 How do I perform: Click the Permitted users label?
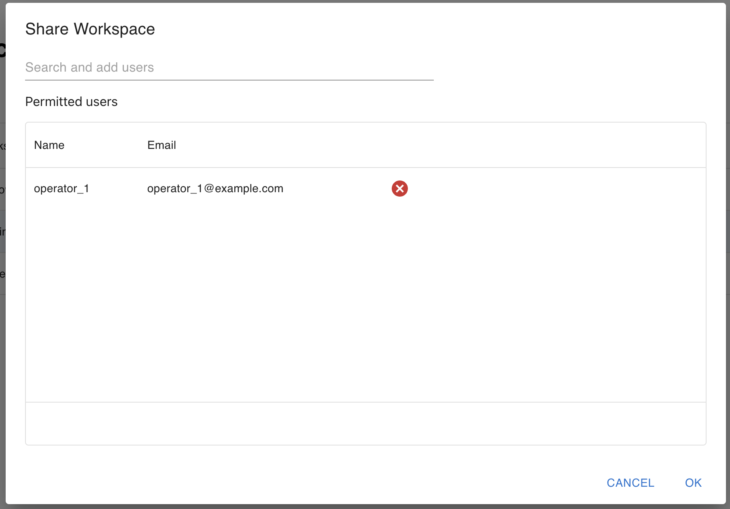[71, 102]
